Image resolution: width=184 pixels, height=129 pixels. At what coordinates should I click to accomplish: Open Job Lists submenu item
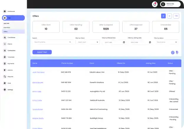6,23
